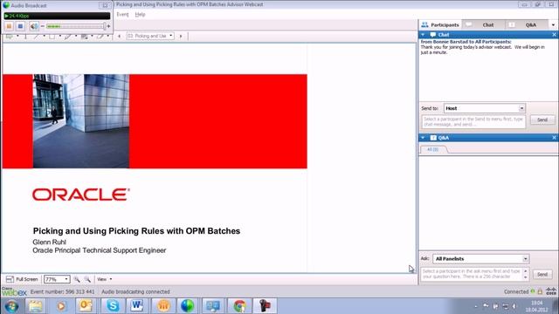The height and width of the screenshot is (314, 559).
Task: Click the volume decrease minus button
Action: tap(43, 26)
